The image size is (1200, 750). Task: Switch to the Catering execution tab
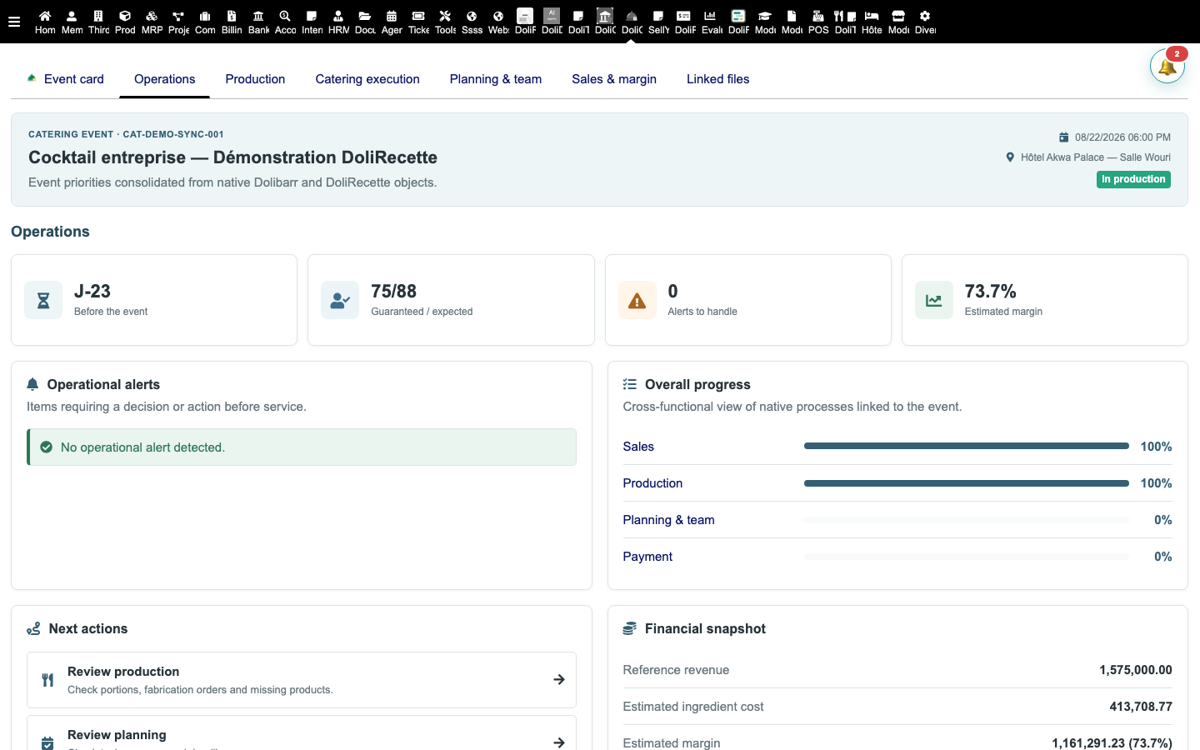tap(367, 79)
